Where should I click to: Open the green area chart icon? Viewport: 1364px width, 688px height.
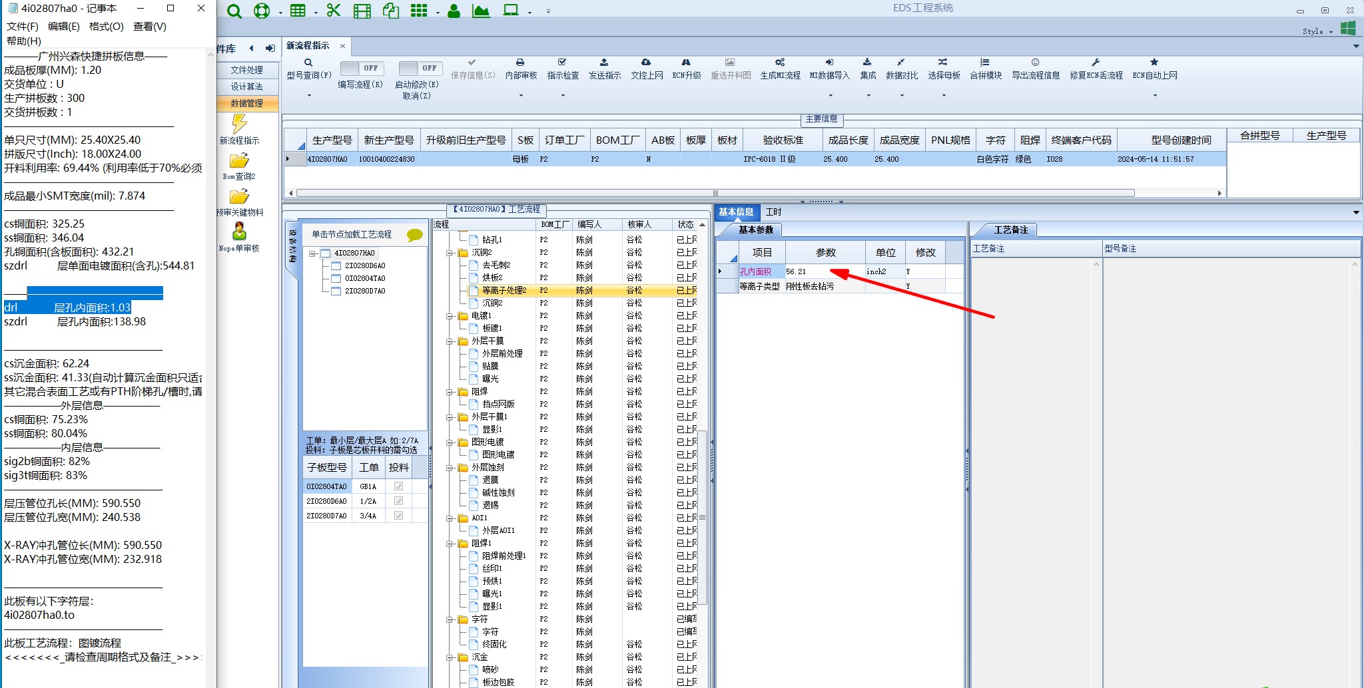481,11
